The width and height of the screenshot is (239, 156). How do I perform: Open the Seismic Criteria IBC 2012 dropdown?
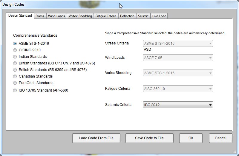(x=178, y=105)
